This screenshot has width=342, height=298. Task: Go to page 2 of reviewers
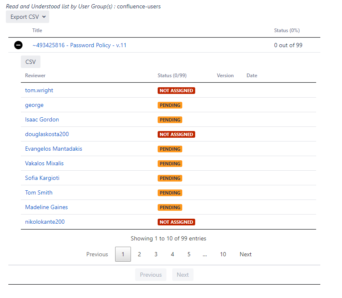coord(139,254)
